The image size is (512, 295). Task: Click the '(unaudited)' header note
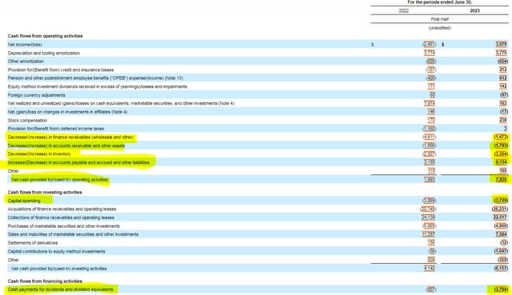click(439, 28)
